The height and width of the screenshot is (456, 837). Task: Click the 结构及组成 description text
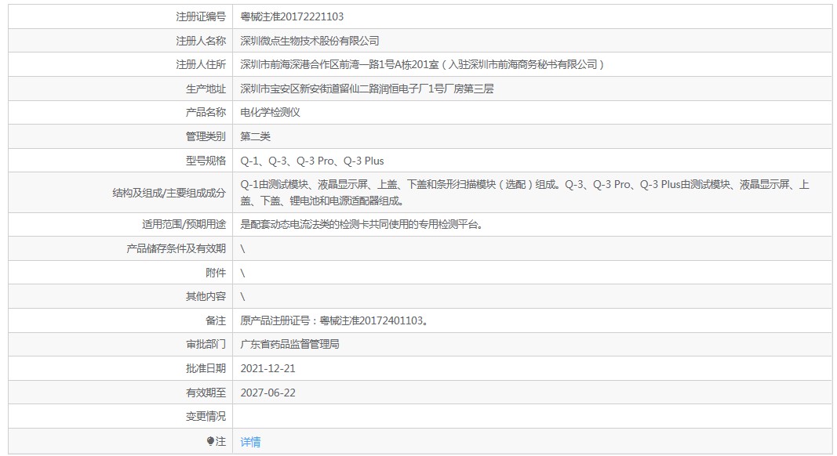coord(525,193)
